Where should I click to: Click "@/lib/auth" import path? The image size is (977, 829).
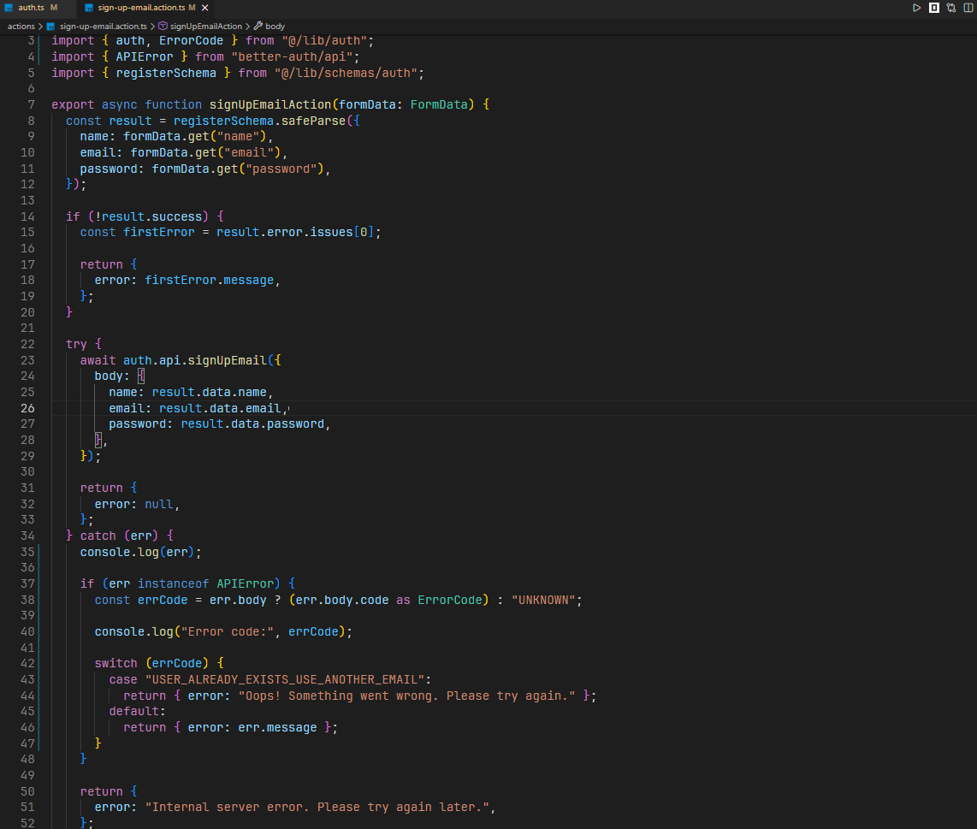324,40
